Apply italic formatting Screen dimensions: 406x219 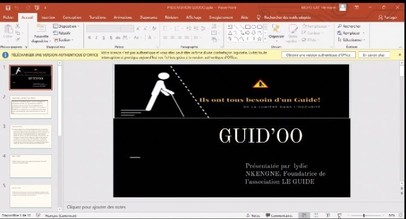pyautogui.click(x=96, y=38)
